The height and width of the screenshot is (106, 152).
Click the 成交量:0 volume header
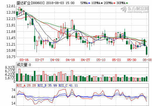(x=24, y=65)
